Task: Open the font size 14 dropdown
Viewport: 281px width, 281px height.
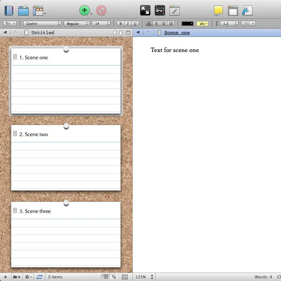Action: coord(101,23)
